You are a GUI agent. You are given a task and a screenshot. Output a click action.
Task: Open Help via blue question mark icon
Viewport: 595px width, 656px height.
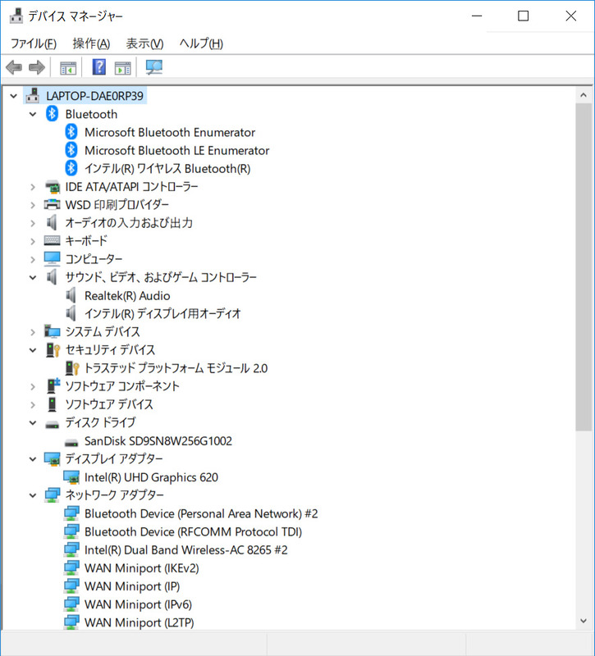[98, 67]
